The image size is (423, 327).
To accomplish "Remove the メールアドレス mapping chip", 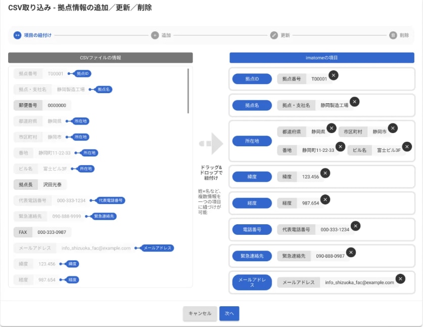I will [x=400, y=279].
